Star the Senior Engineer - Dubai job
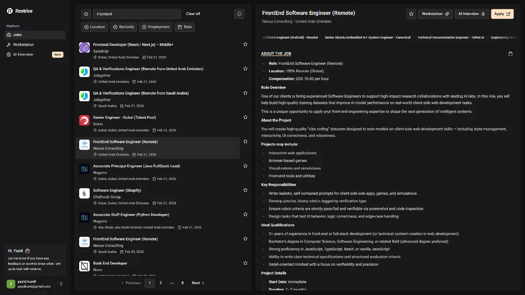Viewport: 525px width, 295px height. click(x=245, y=117)
